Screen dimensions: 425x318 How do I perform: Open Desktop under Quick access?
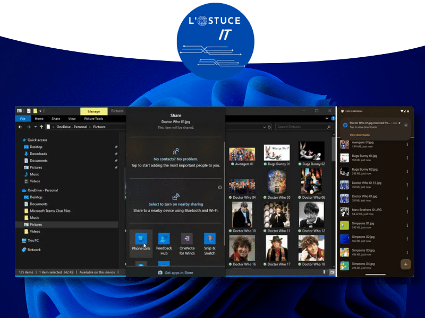tap(33, 147)
